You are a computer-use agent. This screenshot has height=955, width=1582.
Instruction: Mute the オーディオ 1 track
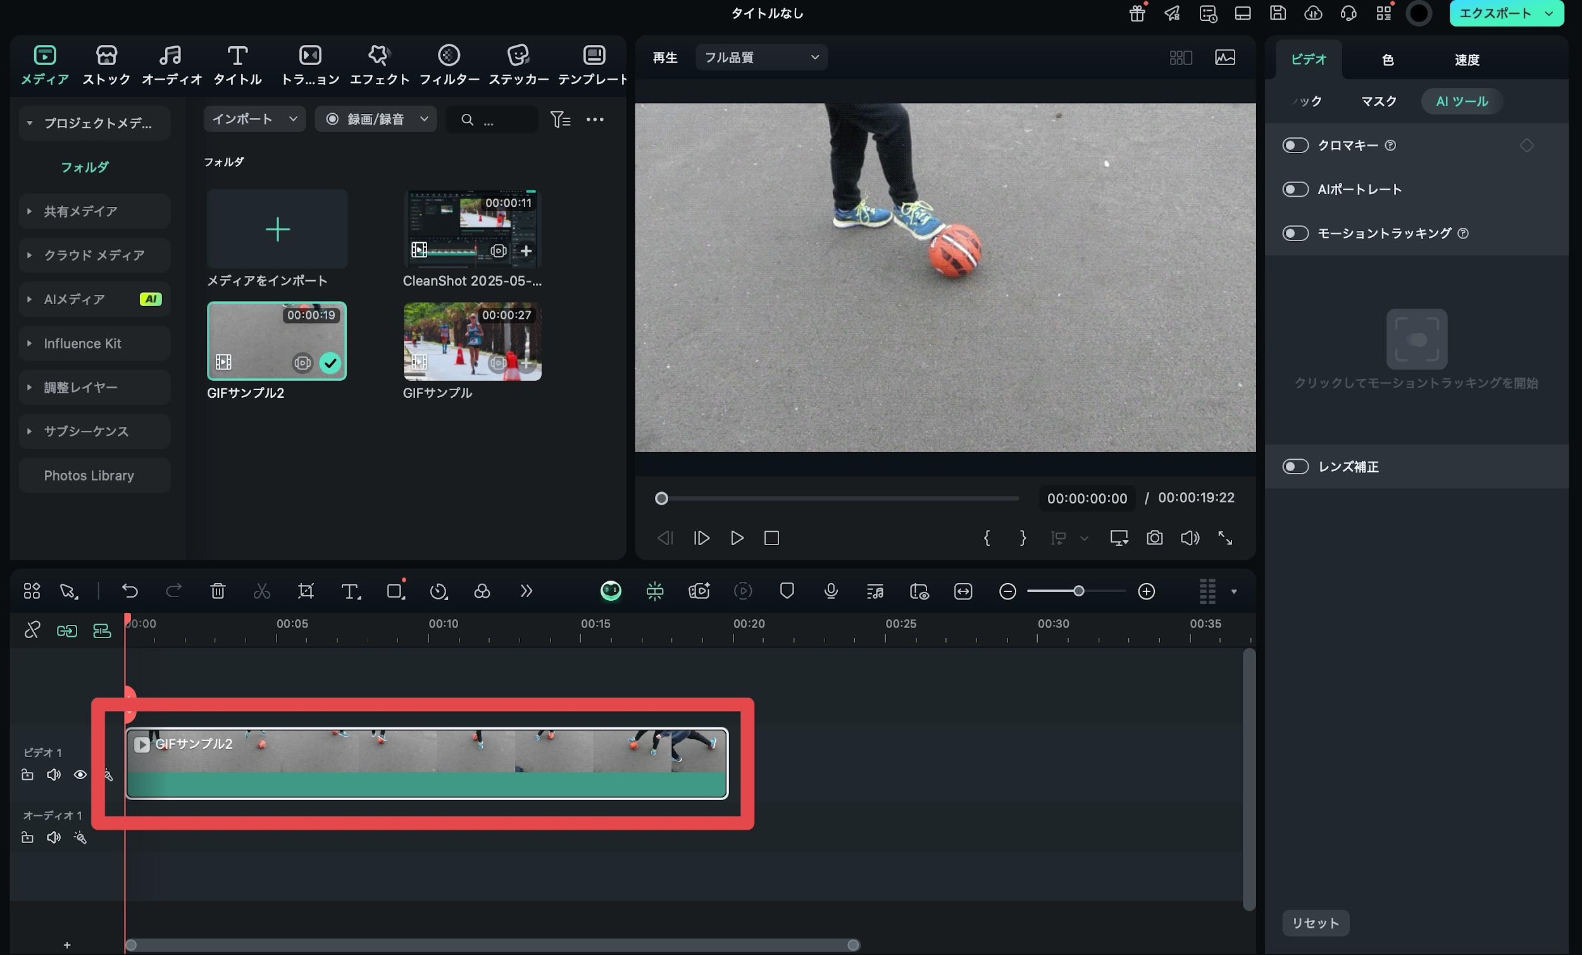point(54,837)
